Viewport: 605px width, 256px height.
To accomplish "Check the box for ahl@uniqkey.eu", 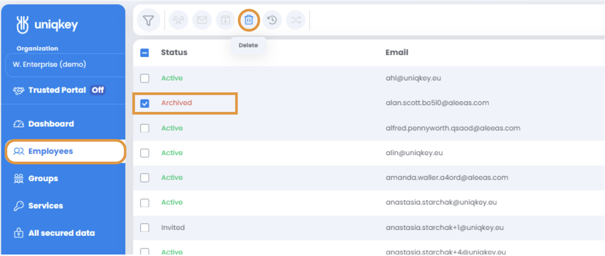I will point(145,78).
